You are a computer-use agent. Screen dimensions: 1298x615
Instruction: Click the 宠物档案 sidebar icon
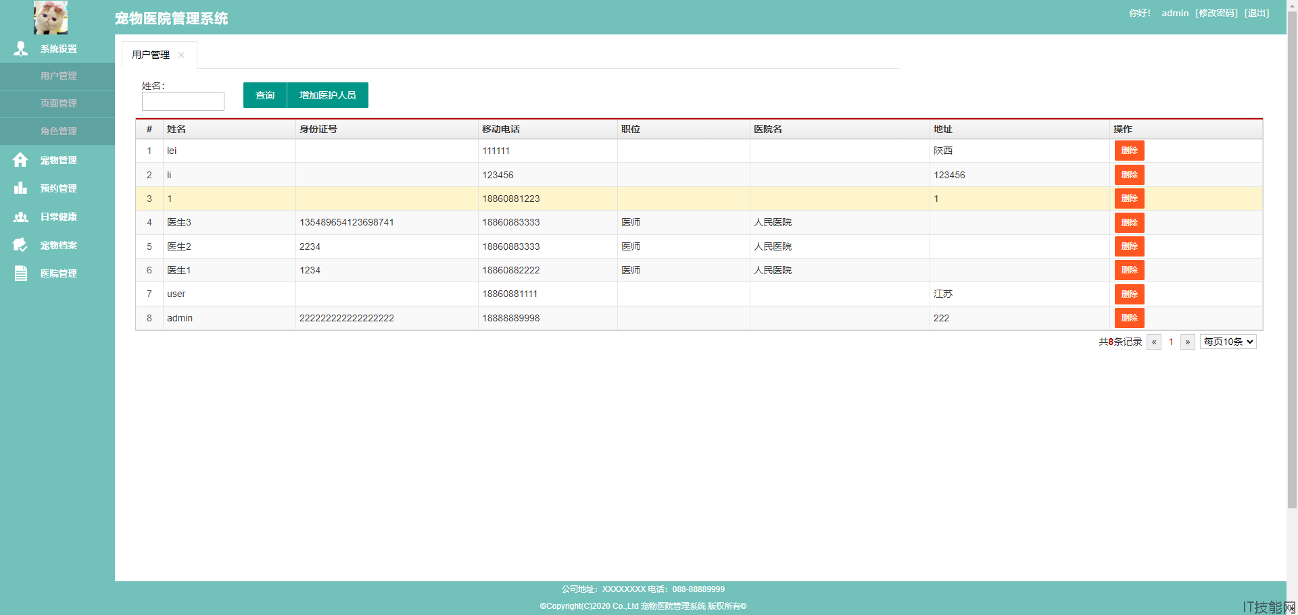[x=20, y=245]
